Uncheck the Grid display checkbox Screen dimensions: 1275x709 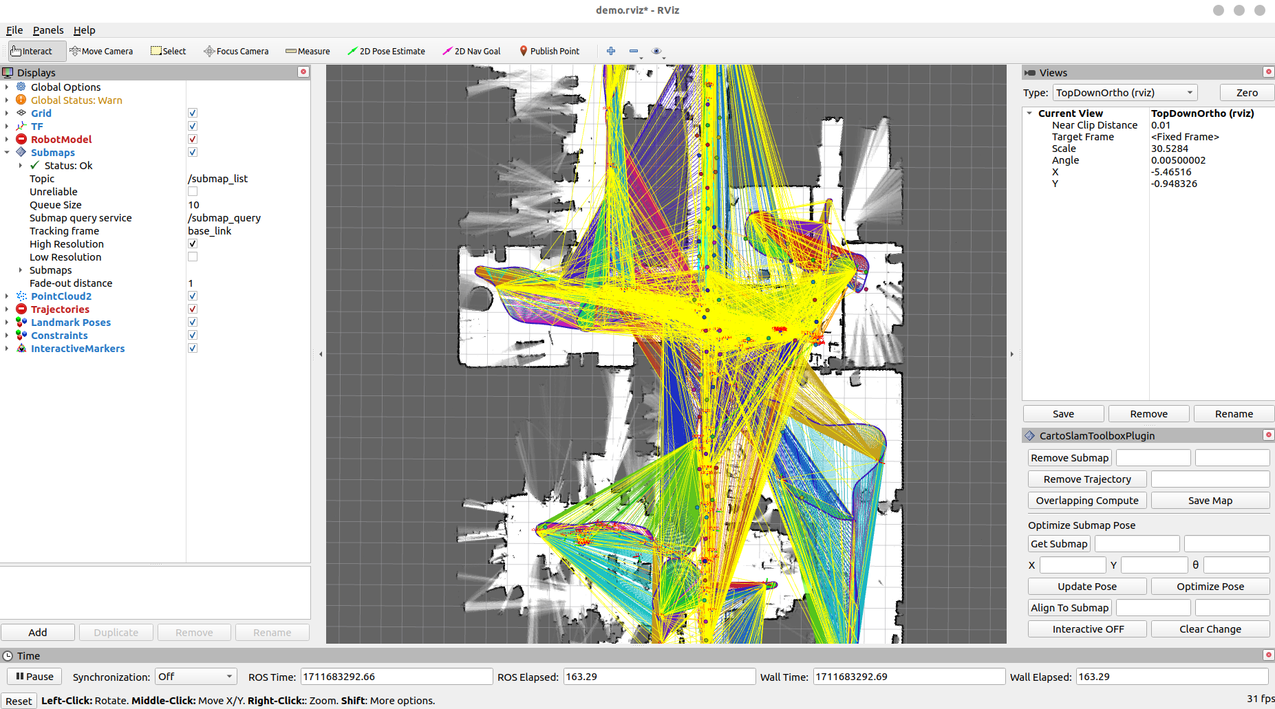[x=193, y=113]
